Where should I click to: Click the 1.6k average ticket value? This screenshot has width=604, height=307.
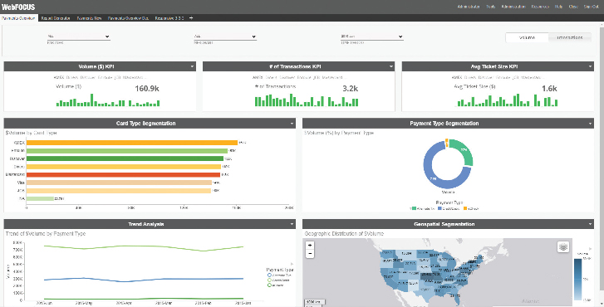pos(549,89)
